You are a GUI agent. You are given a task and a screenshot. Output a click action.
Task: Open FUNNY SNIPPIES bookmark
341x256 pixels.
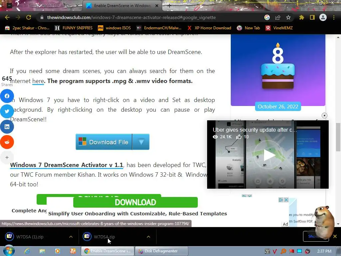pos(74,28)
